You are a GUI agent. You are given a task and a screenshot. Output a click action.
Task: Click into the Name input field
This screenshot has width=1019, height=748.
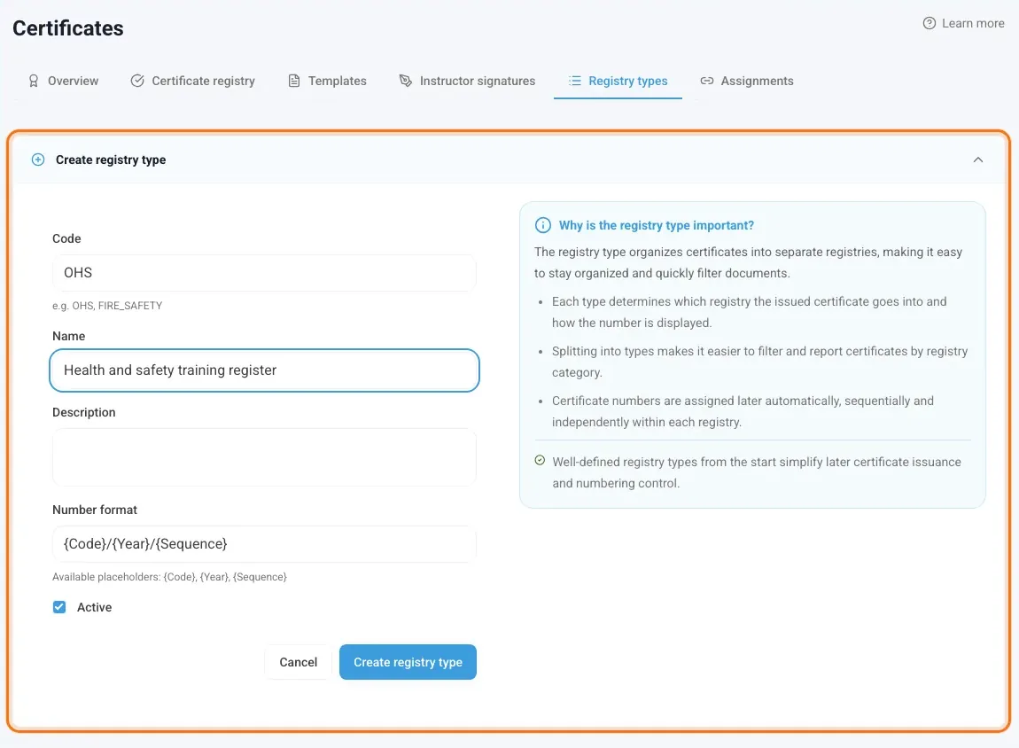tap(264, 370)
